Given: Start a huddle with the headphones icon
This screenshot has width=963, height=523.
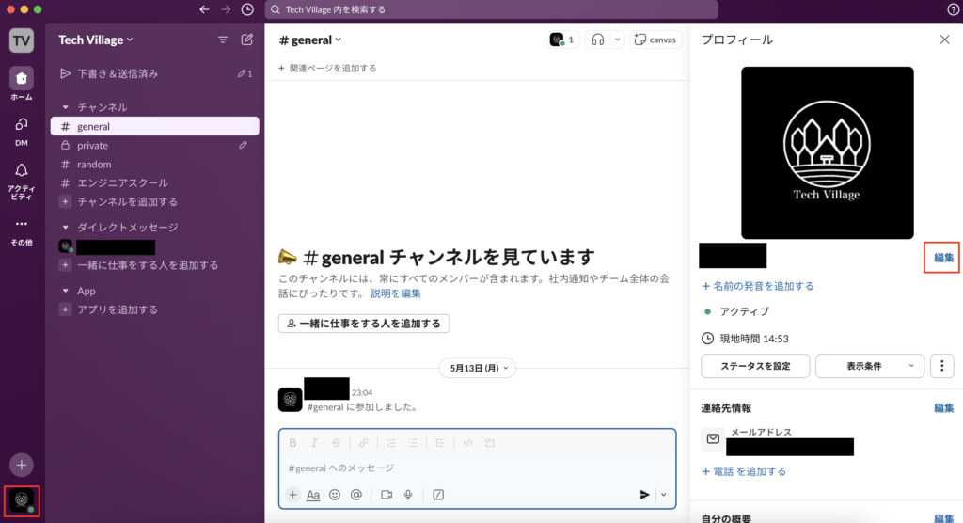Looking at the screenshot, I should 596,40.
